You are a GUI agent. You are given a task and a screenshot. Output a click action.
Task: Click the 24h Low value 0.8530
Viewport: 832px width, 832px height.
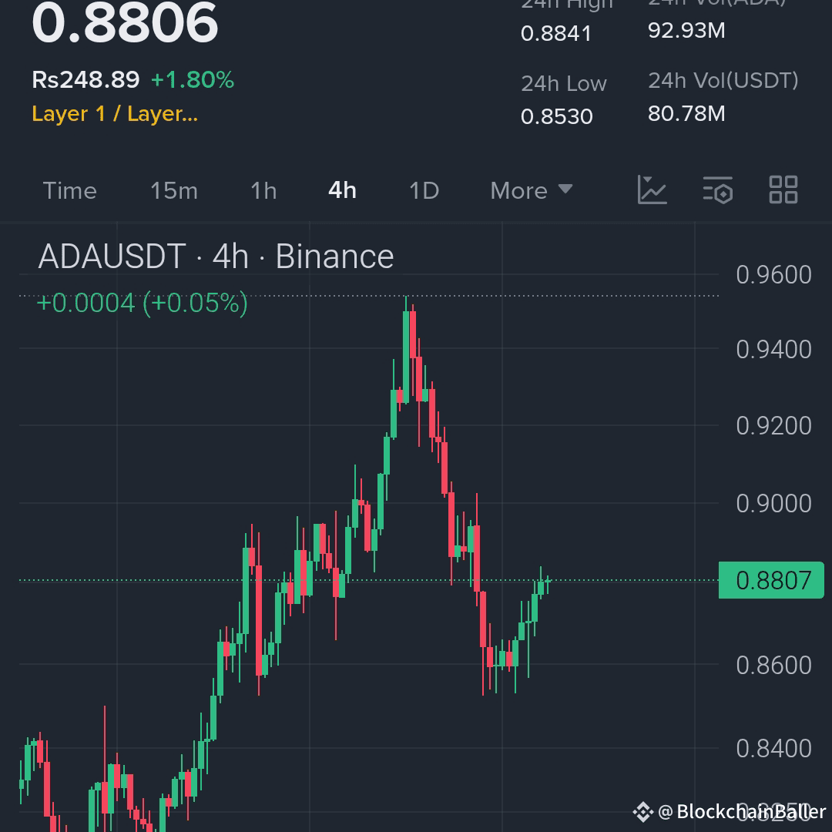tap(557, 116)
